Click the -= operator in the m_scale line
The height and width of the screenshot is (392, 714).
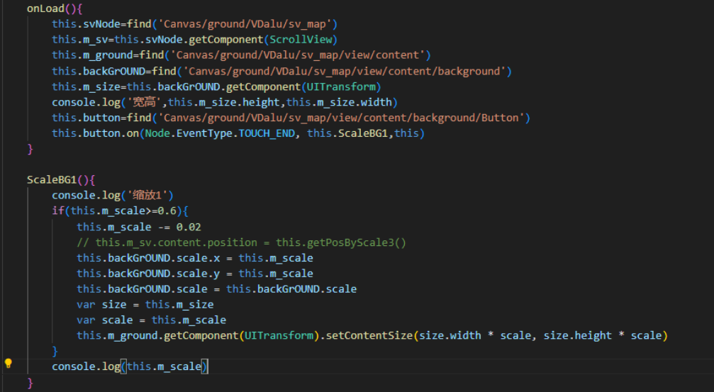(164, 227)
